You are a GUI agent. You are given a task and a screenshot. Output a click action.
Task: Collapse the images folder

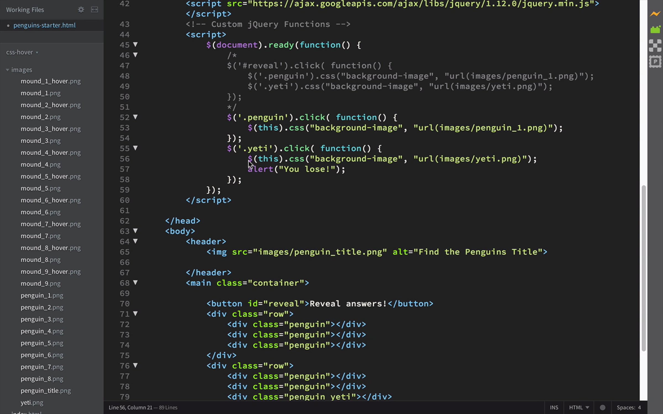coord(7,70)
